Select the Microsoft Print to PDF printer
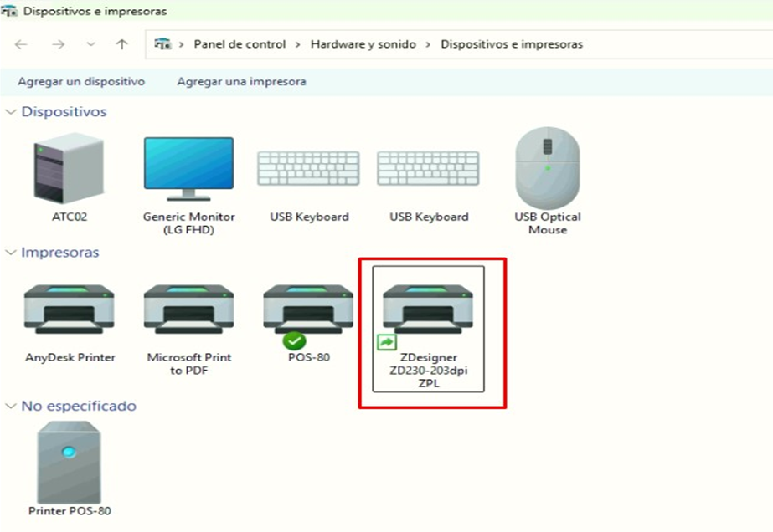The width and height of the screenshot is (773, 532). 188,310
